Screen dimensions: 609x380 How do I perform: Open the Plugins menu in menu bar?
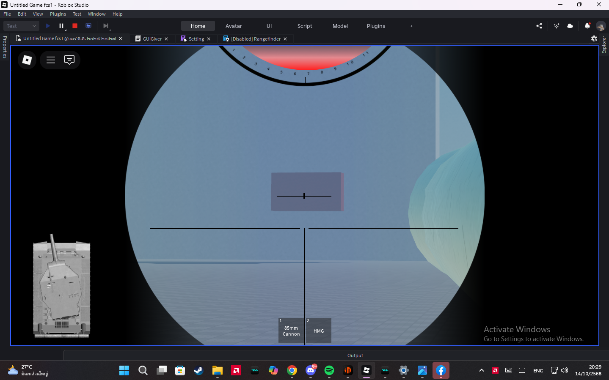point(58,14)
